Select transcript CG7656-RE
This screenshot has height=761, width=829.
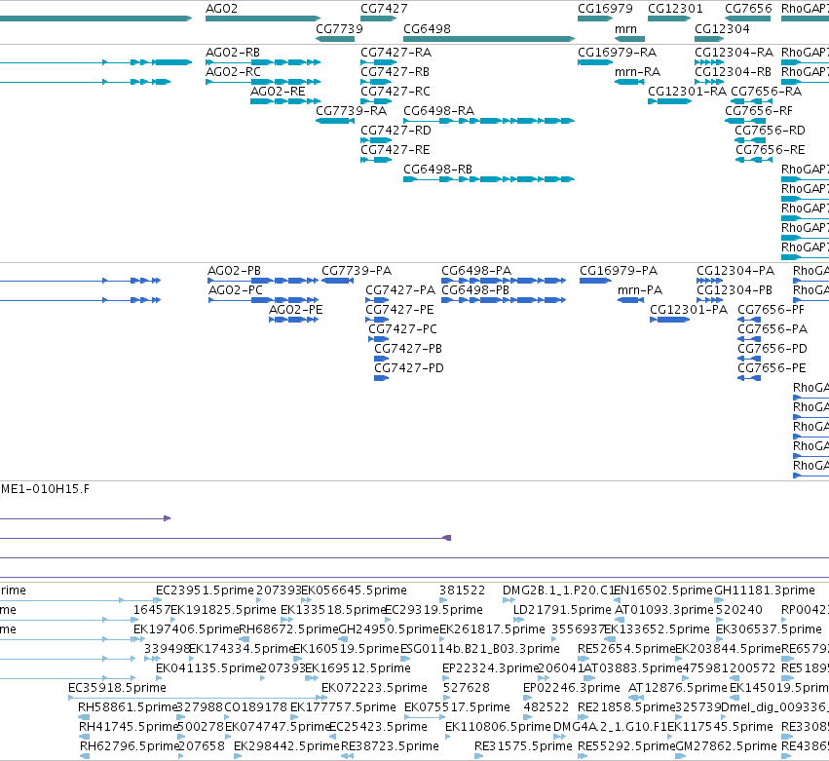[753, 160]
